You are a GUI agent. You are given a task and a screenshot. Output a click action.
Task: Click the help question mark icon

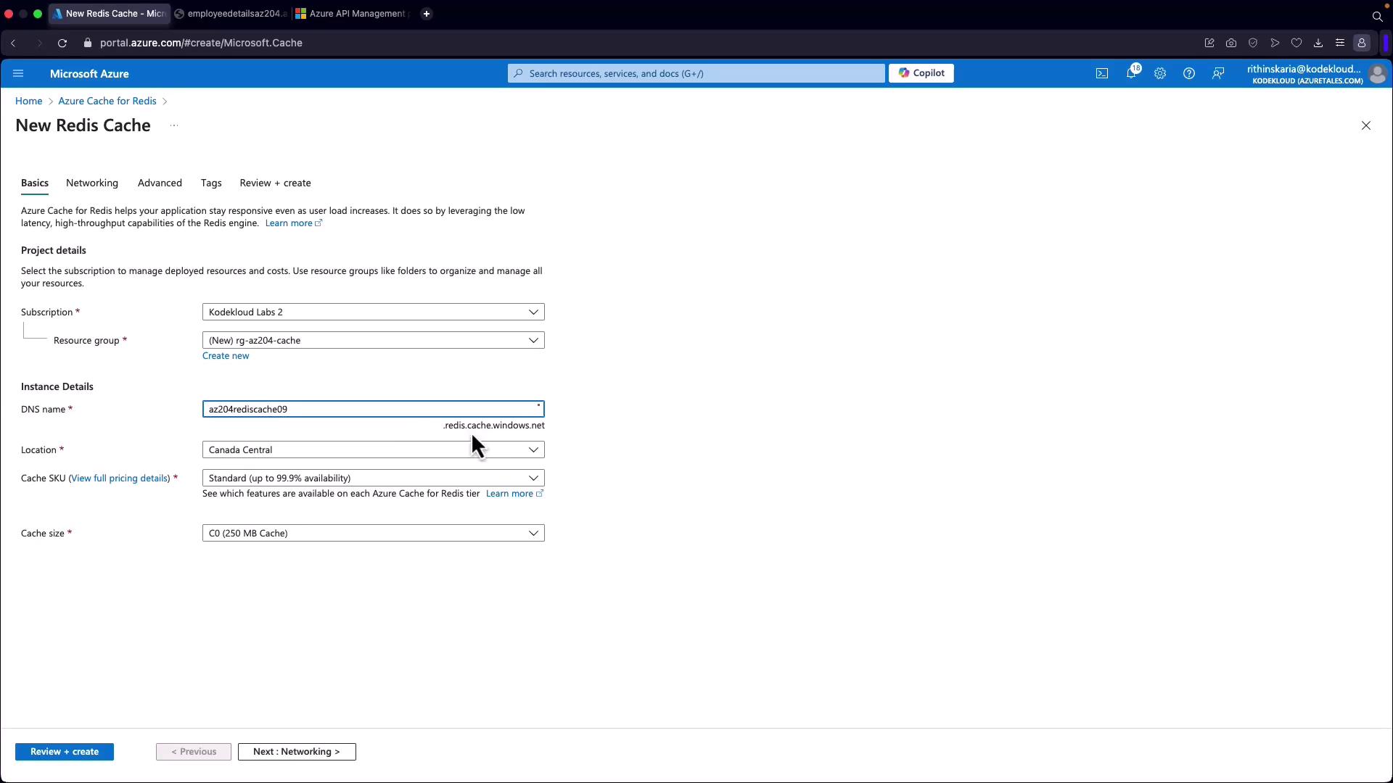click(x=1188, y=73)
